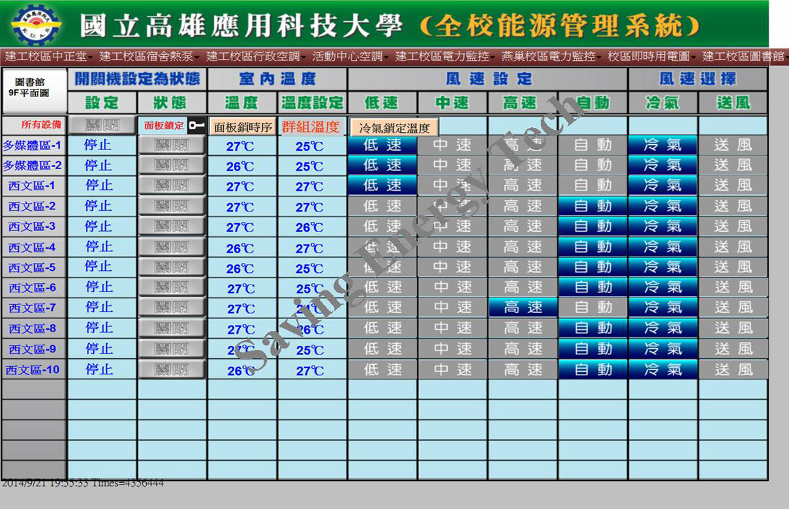This screenshot has height=509, width=789.
Task: Switch 多媒體區-2 mode to 送風
Action: (733, 165)
